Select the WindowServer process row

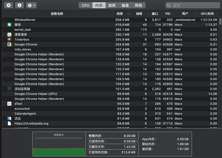click(110, 20)
